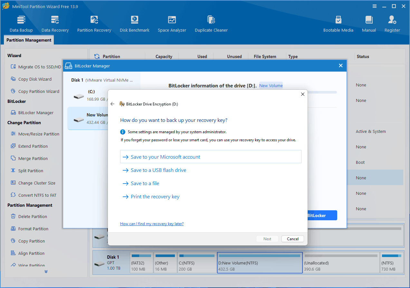
Task: Open the hamburger menu in title bar
Action: pyautogui.click(x=375, y=6)
